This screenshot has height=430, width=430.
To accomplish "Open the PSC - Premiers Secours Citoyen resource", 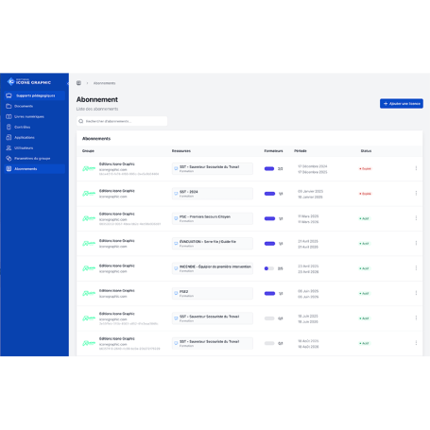I will coord(213,218).
